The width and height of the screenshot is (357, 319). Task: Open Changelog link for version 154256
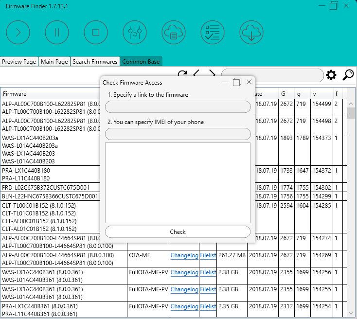tap(184, 272)
